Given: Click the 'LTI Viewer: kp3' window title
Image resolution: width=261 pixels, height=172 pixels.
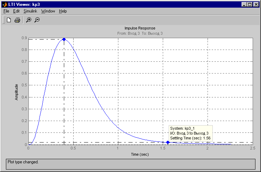Looking at the screenshot, I should [x=24, y=5].
